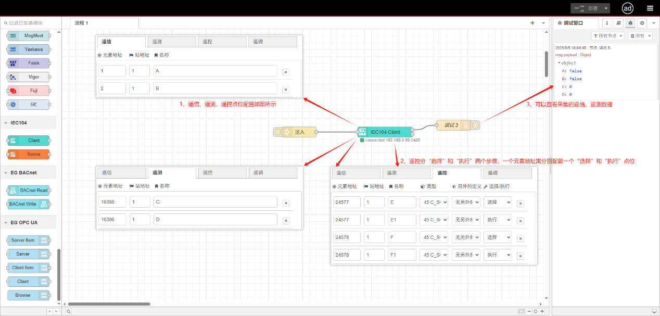Viewport: 660px width, 316px height.
Task: Open the deploy options dropdown arrow
Action: coord(606,8)
